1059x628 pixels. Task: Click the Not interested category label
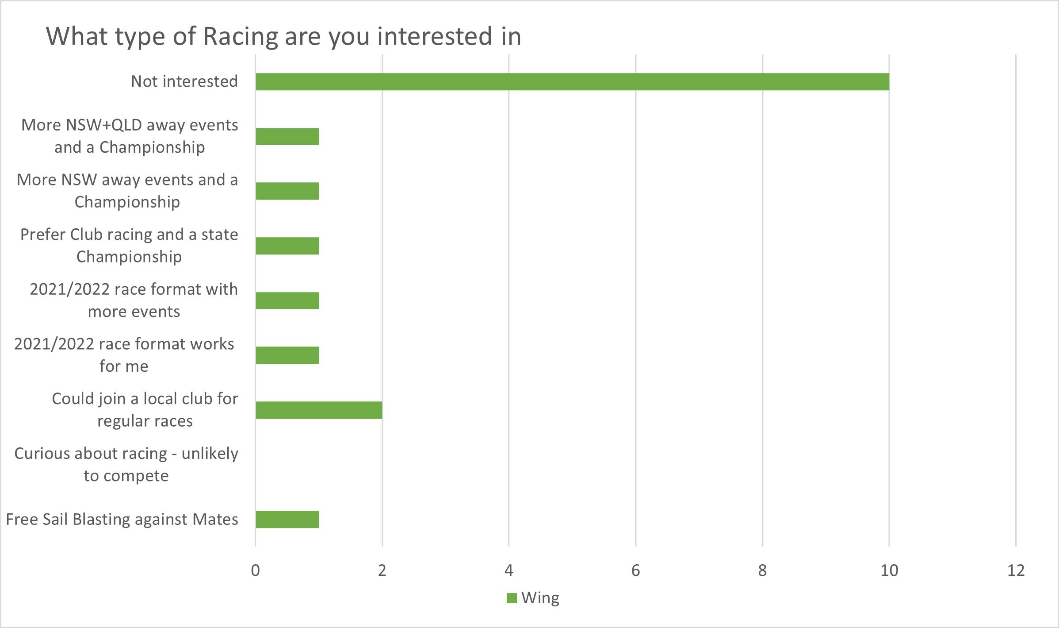184,81
